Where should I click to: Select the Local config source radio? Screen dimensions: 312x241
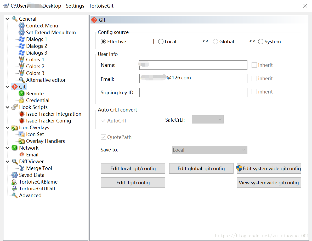161,42
